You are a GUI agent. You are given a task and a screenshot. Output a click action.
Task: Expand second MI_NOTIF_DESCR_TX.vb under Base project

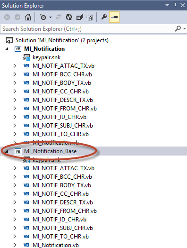[15, 202]
